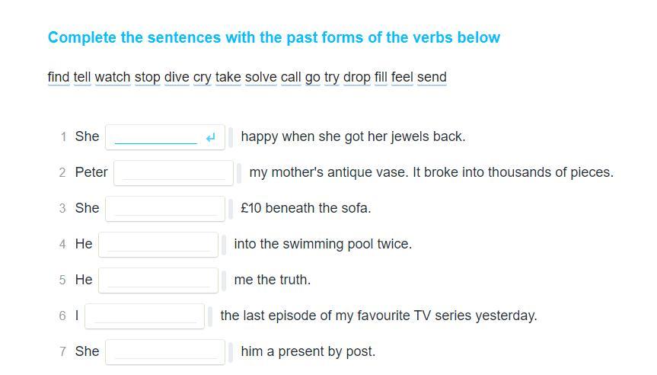657x375 pixels.
Task: Click the exercise heading 'Complete the sentences'
Action: coord(274,37)
